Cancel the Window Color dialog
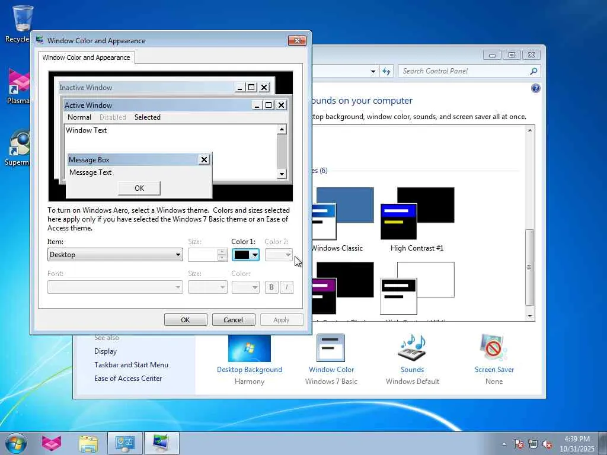Image resolution: width=607 pixels, height=455 pixels. pyautogui.click(x=233, y=320)
